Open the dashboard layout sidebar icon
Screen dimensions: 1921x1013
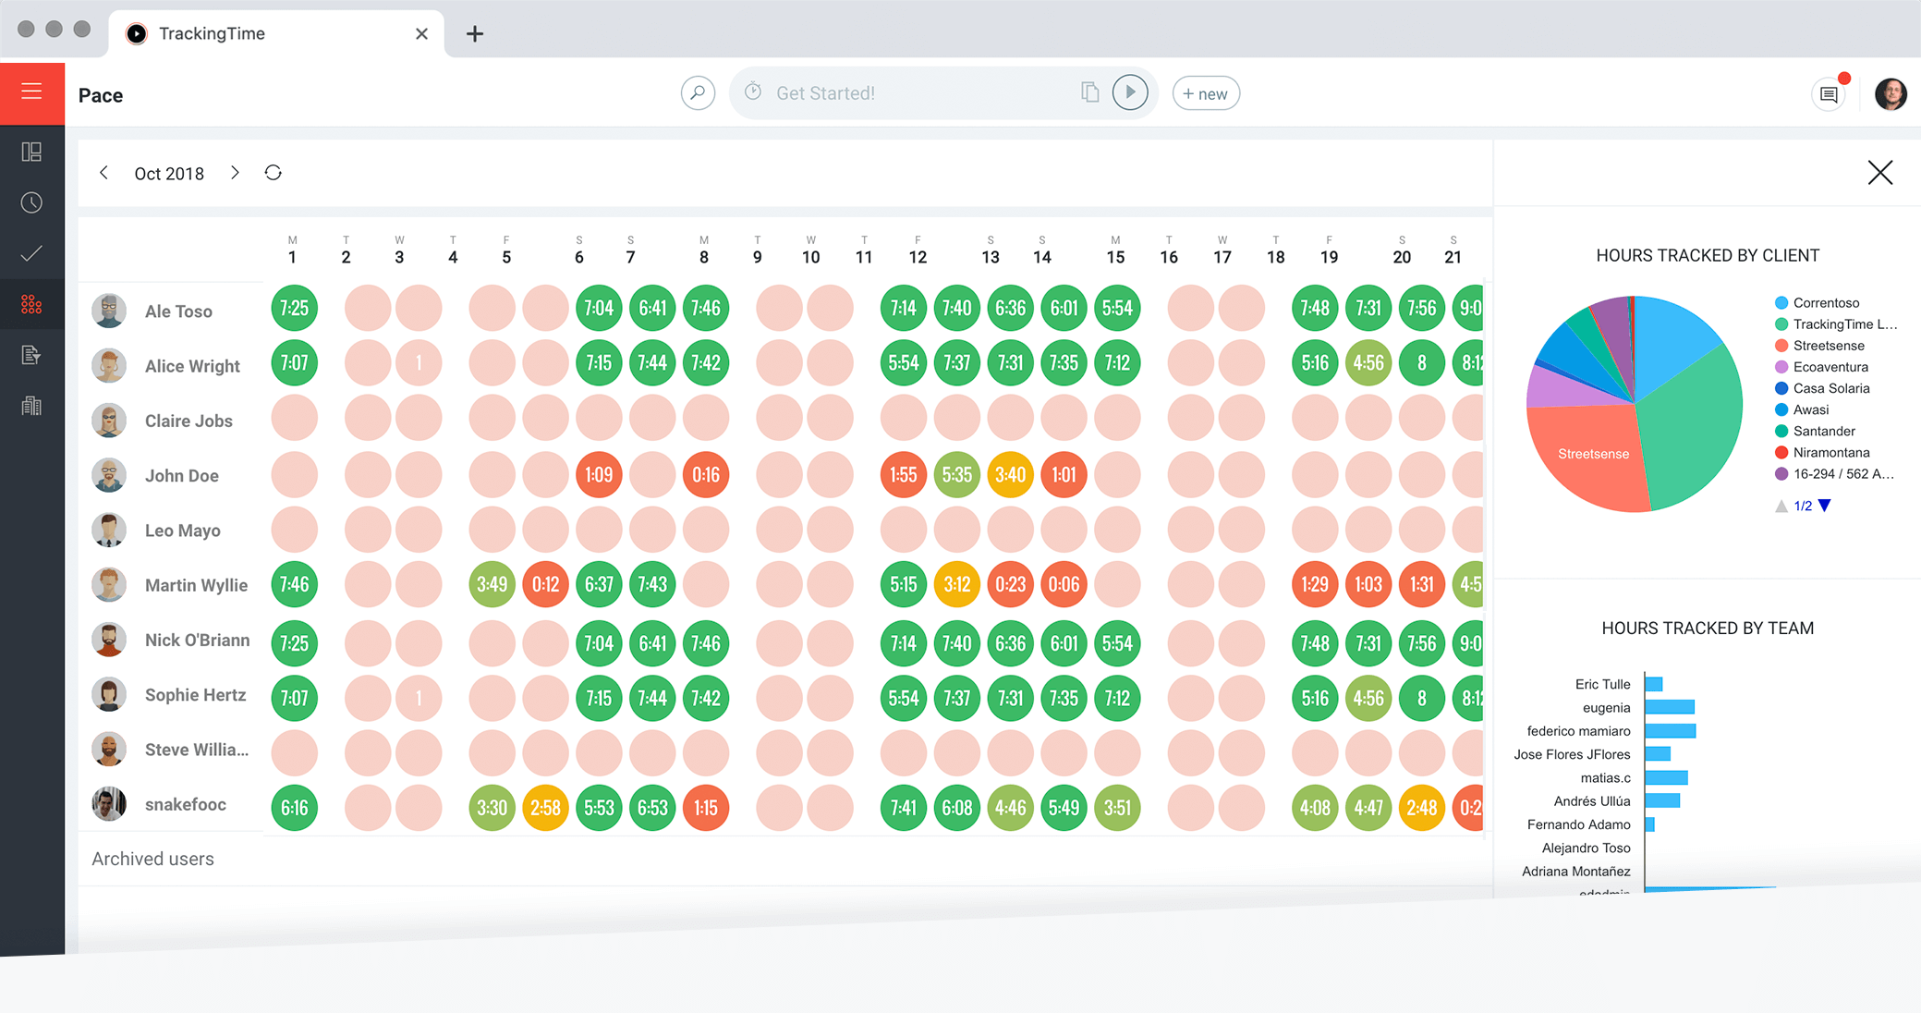31,152
